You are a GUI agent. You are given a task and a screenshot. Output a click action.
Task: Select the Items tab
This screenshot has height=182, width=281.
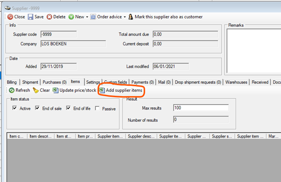[x=75, y=82]
